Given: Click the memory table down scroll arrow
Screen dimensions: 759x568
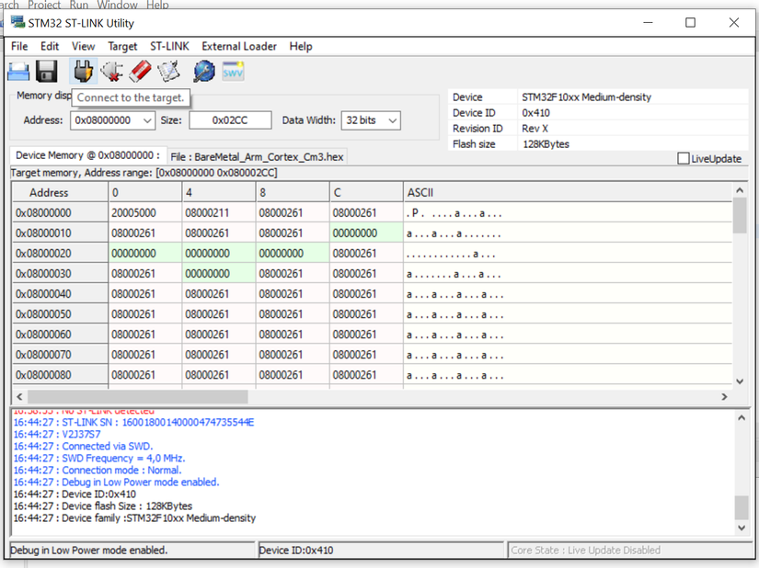Looking at the screenshot, I should [x=739, y=381].
